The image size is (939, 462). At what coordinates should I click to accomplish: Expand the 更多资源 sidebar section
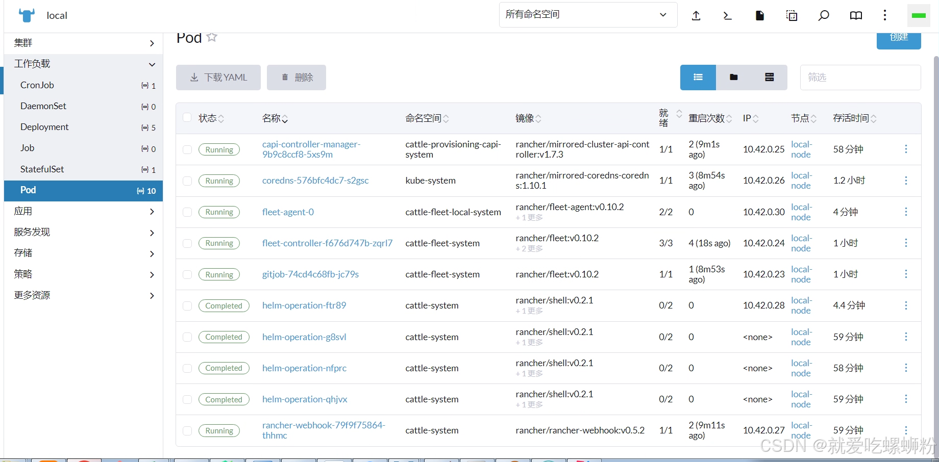pos(84,295)
